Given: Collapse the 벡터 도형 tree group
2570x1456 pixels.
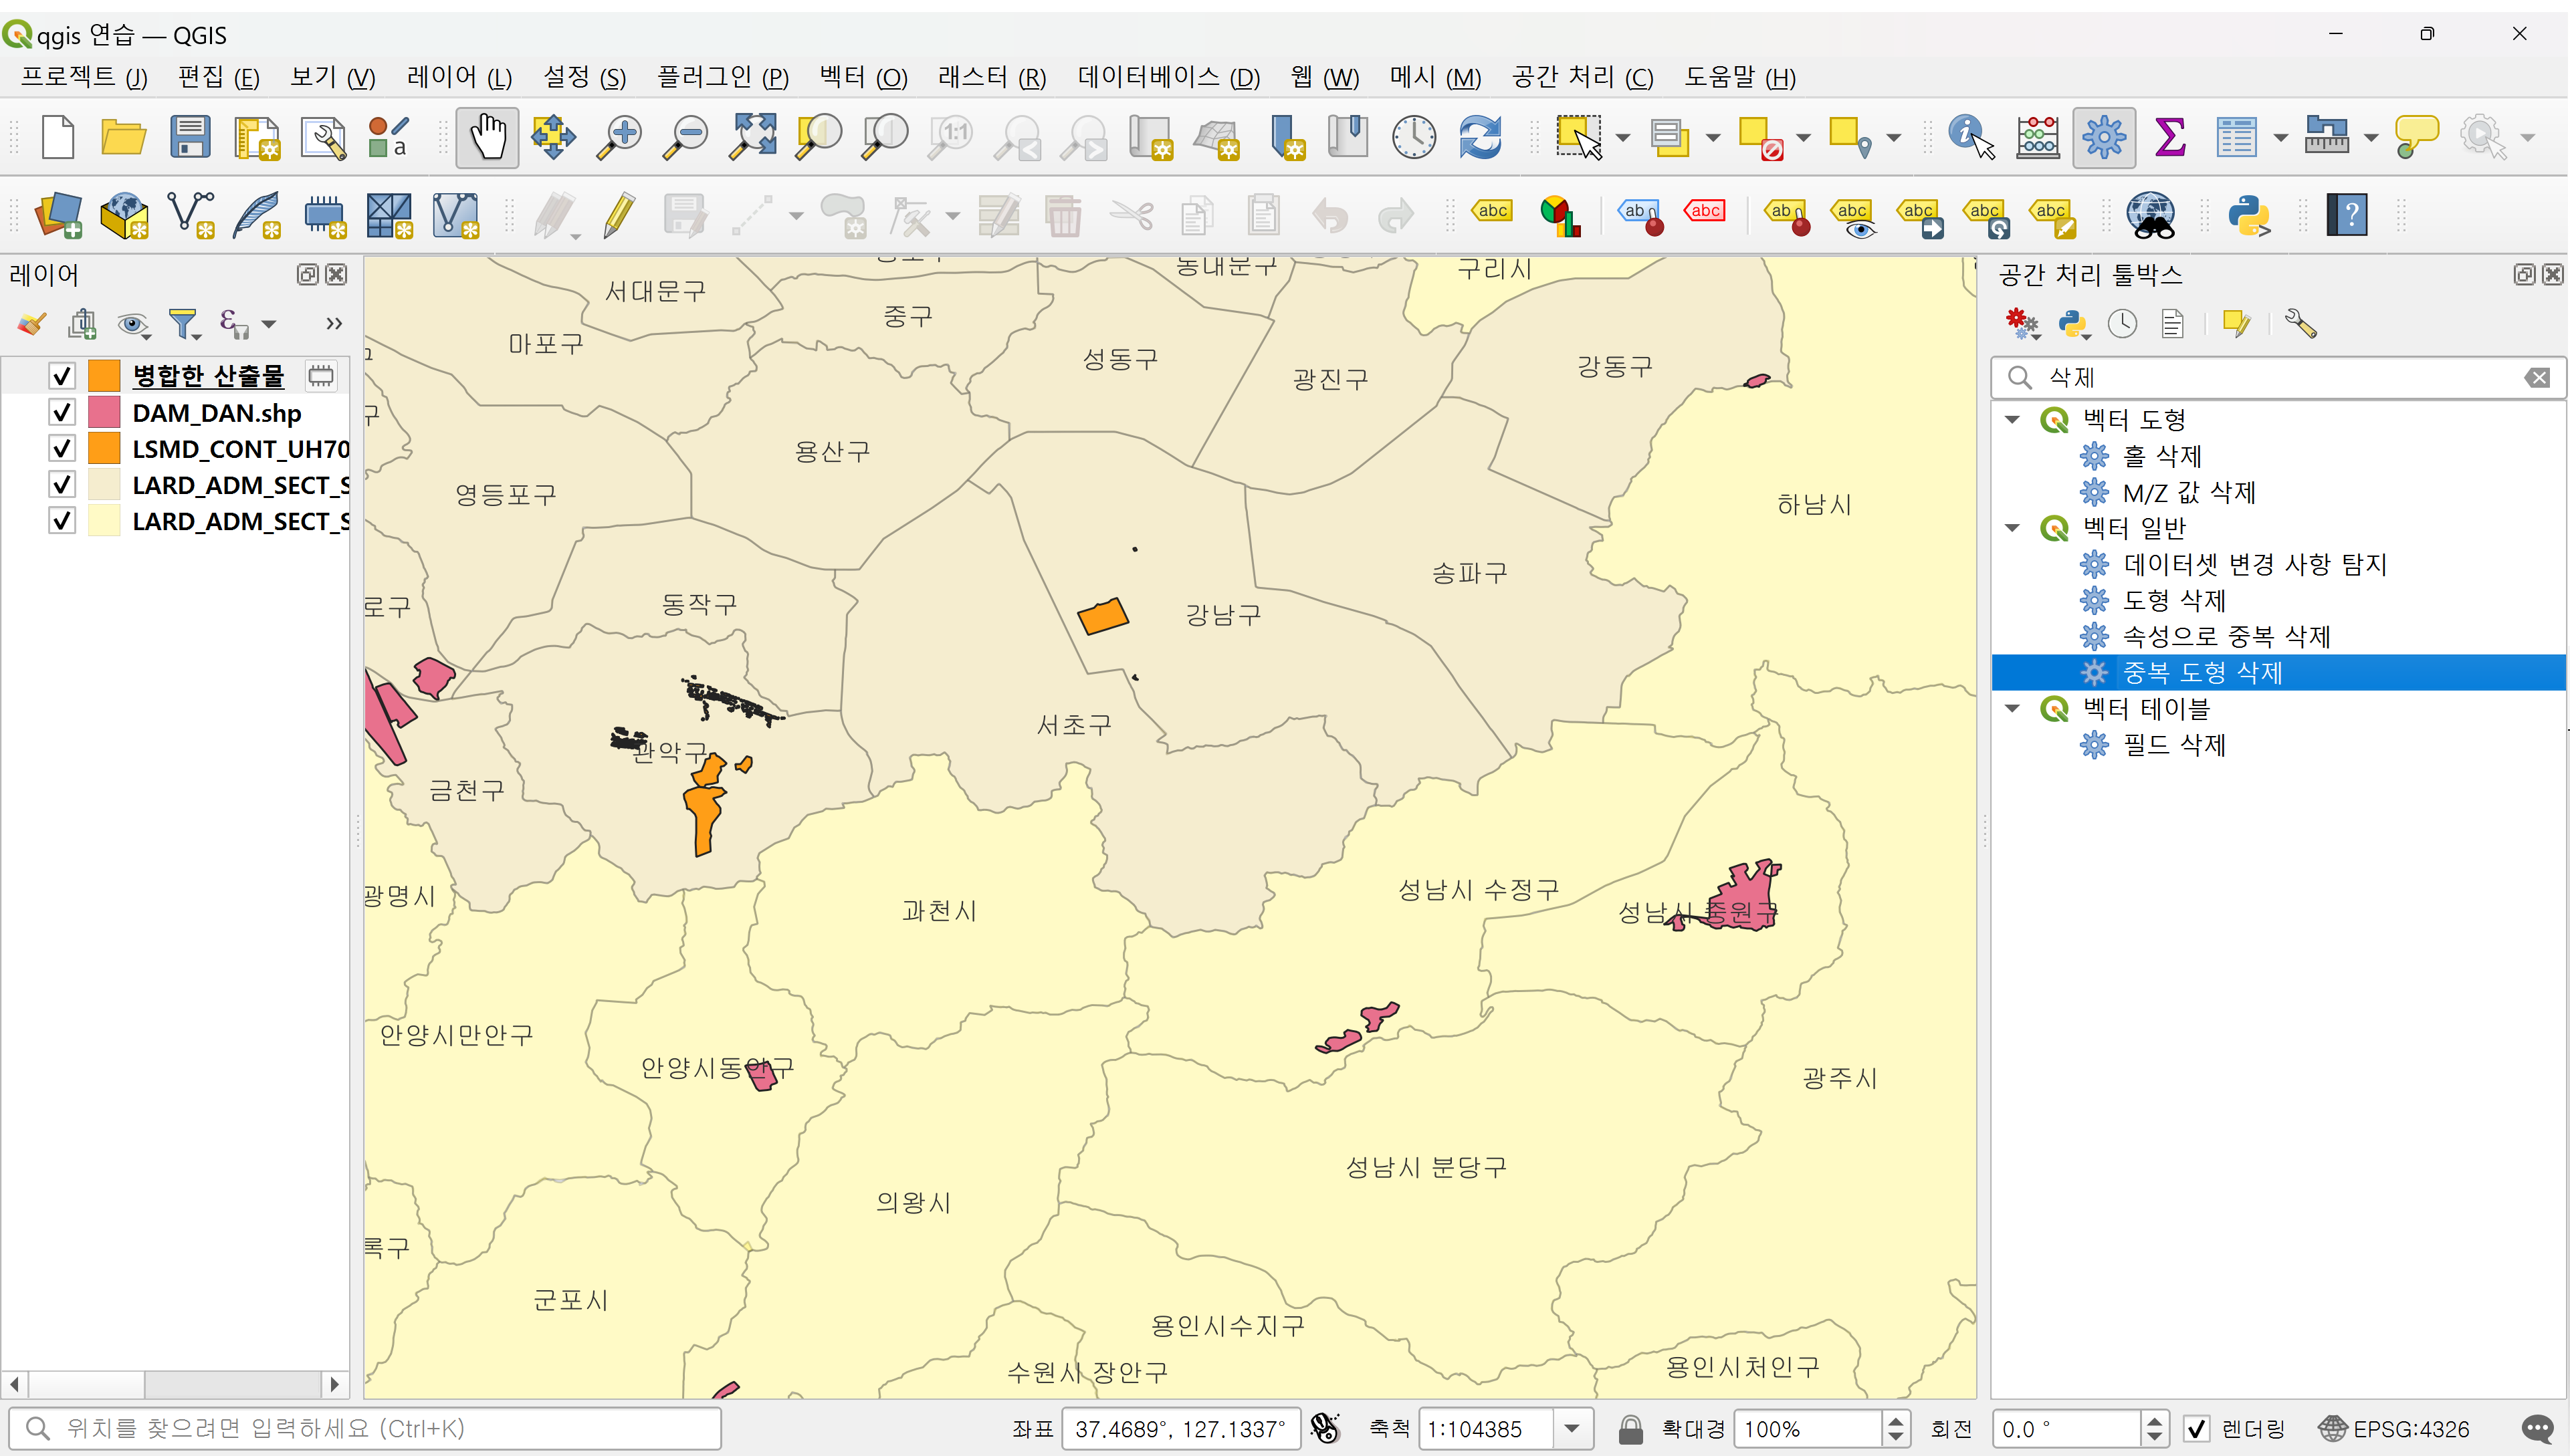Looking at the screenshot, I should pos(2013,420).
